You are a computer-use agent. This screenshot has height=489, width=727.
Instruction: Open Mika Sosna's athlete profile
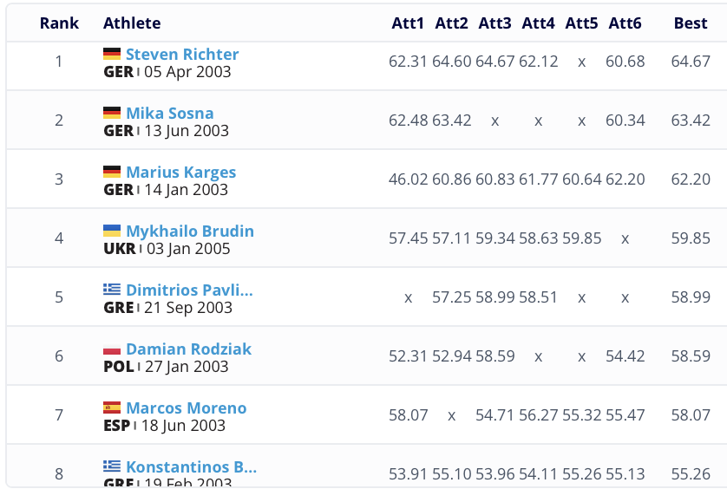pyautogui.click(x=170, y=113)
